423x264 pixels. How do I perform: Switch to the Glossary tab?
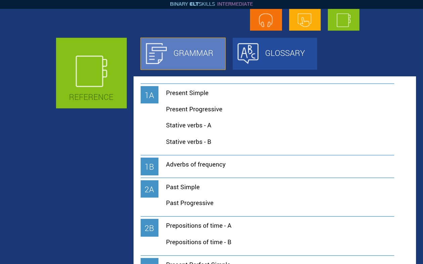click(285, 53)
